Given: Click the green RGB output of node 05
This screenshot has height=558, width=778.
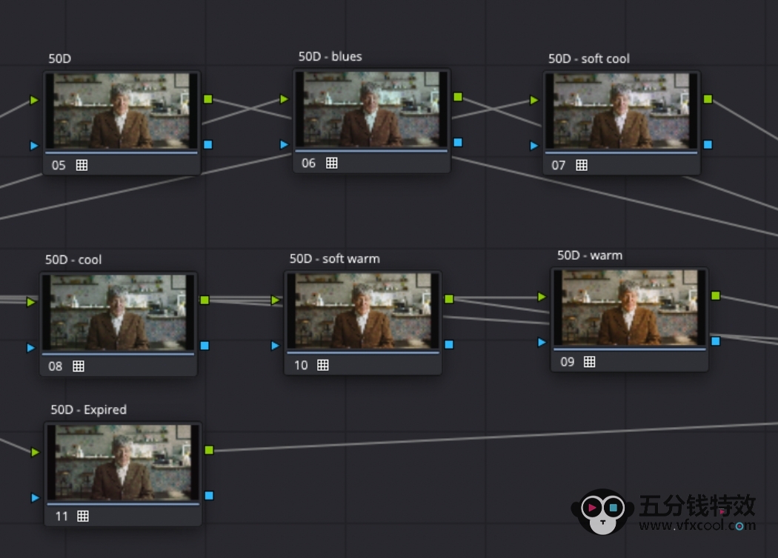Looking at the screenshot, I should tap(208, 99).
